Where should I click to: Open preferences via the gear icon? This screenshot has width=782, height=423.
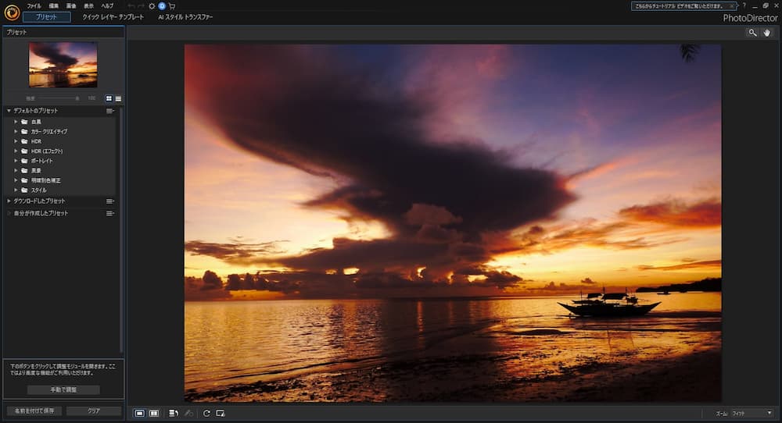152,6
